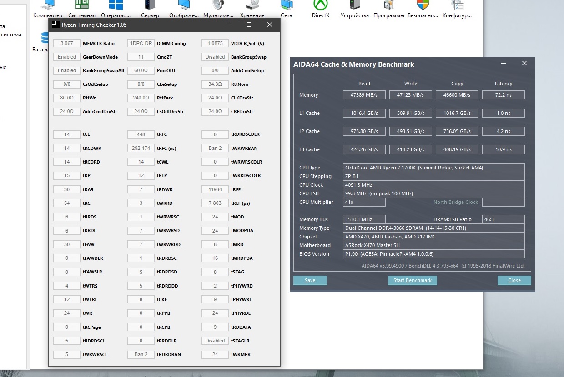Open the Отображение monitor icon
The width and height of the screenshot is (564, 377).
[184, 9]
